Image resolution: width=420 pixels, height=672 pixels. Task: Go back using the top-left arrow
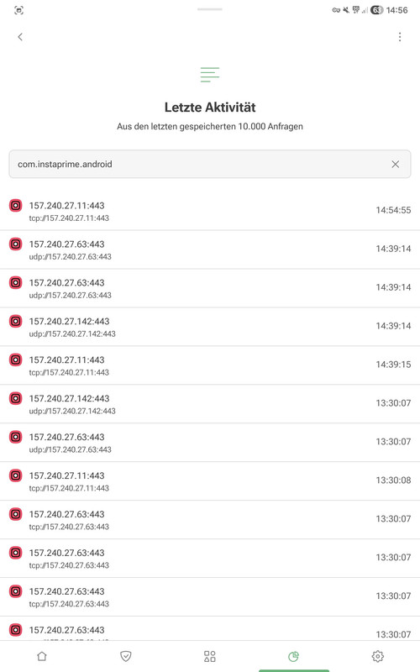(19, 37)
